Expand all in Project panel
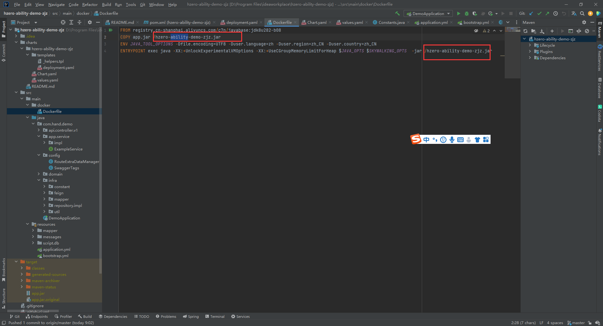Screen dimensions: 603x326 tap(71, 22)
